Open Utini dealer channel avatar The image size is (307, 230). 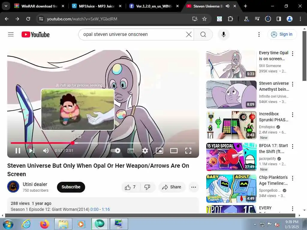coord(13,187)
